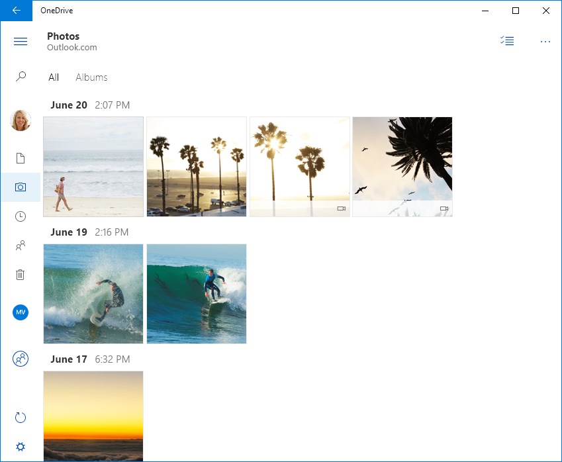The height and width of the screenshot is (462, 562).
Task: Click the back arrow button
Action: point(16,11)
